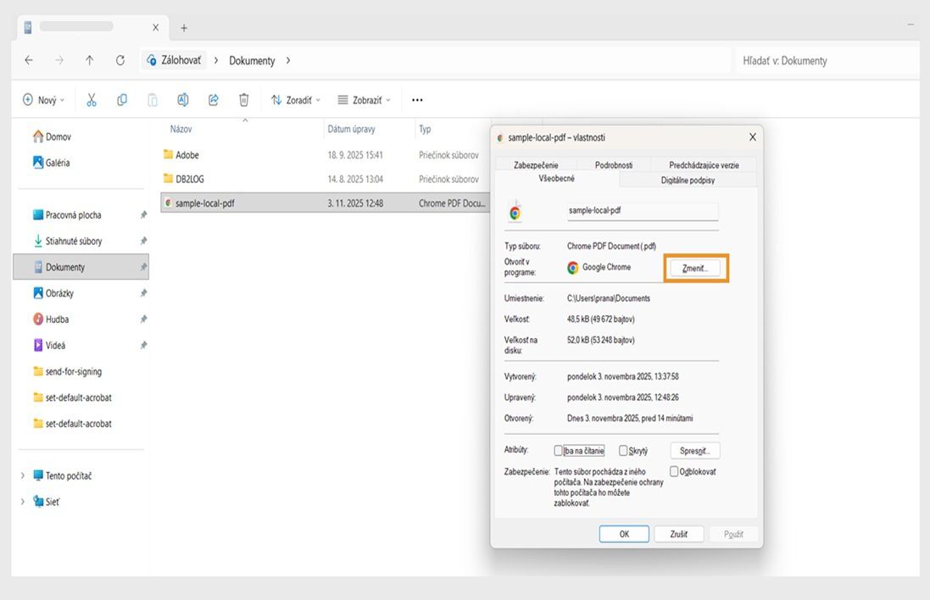Switch to Predchádzajúce verzie tab
Screen dimensions: 930x600
[704, 164]
